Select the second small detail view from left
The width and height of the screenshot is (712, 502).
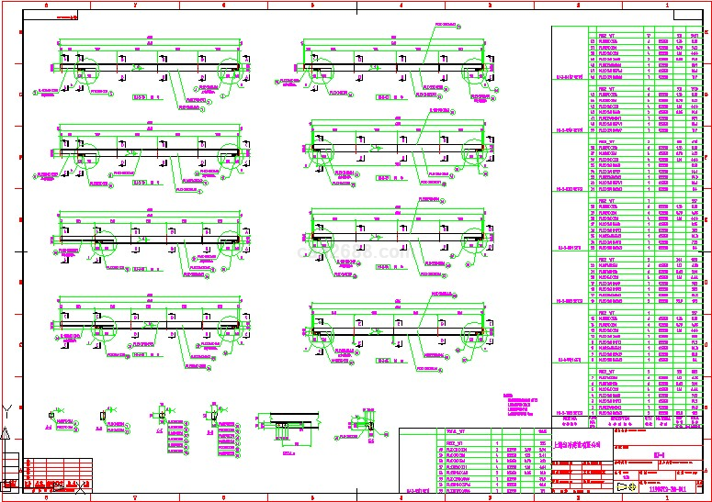pos(102,419)
